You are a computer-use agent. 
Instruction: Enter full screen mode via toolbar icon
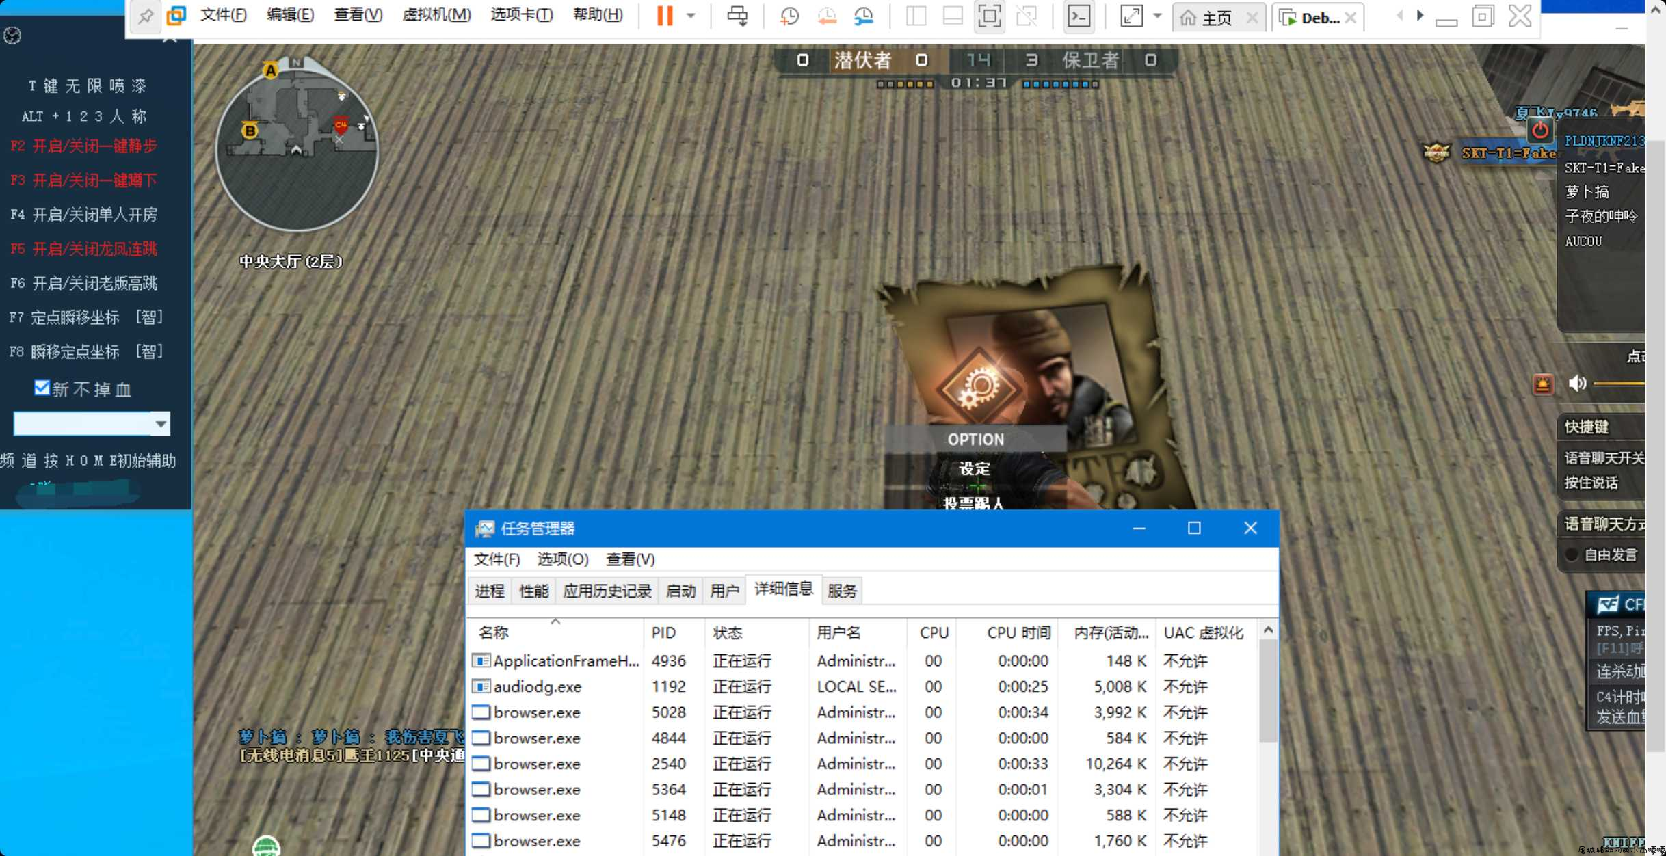point(989,16)
